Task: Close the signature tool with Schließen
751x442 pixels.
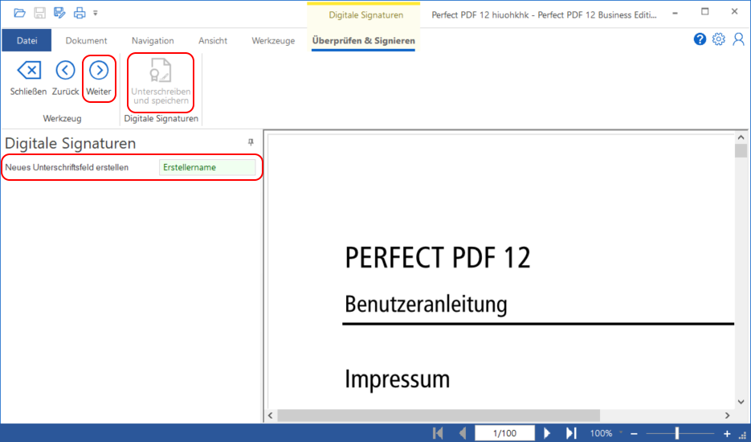Action: pyautogui.click(x=29, y=78)
